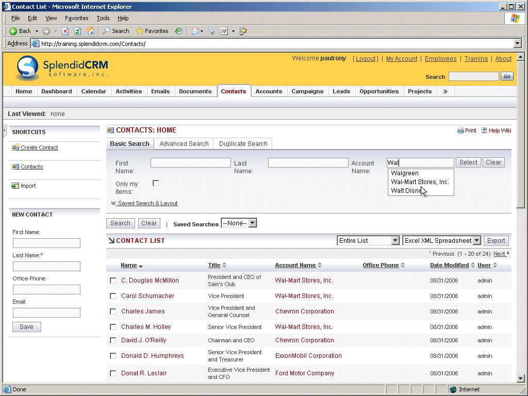Image resolution: width=528 pixels, height=396 pixels.
Task: Enable the Only my items checkbox
Action: [156, 183]
